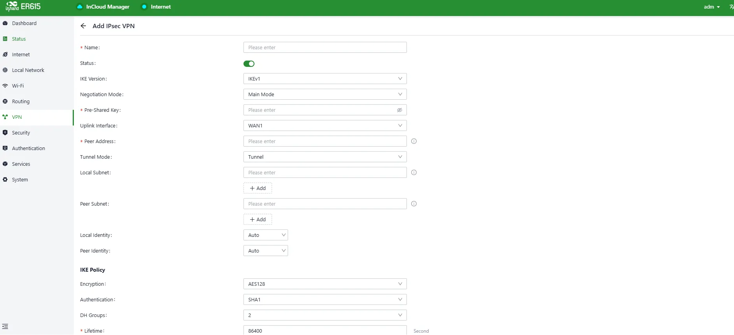Click the Peer Address input field

pyautogui.click(x=325, y=141)
